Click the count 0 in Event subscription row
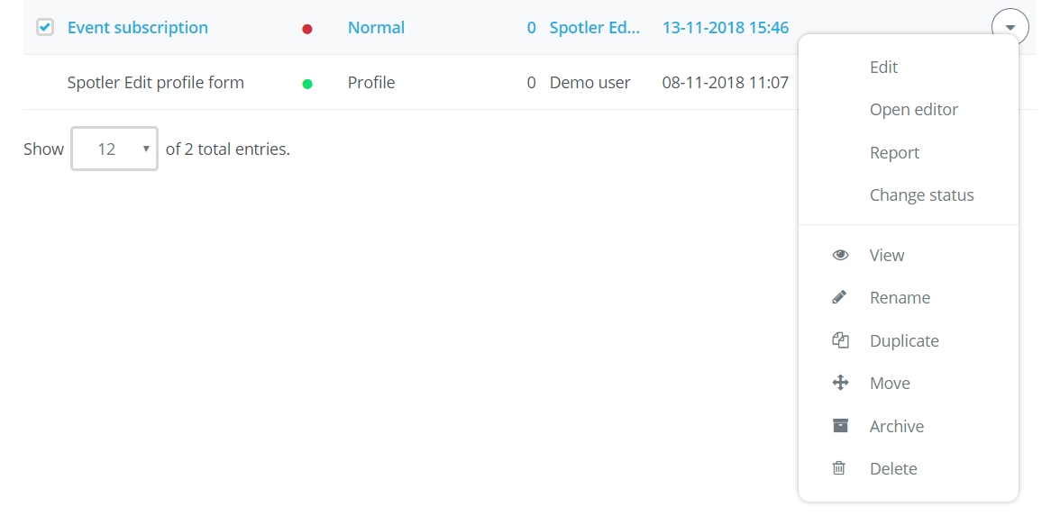 [532, 28]
